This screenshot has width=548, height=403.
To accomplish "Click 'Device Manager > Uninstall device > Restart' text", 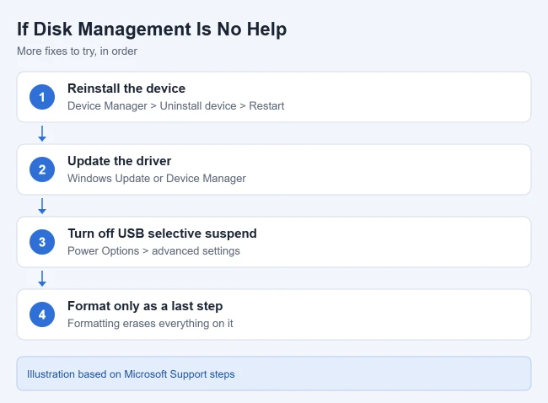I will 176,106.
